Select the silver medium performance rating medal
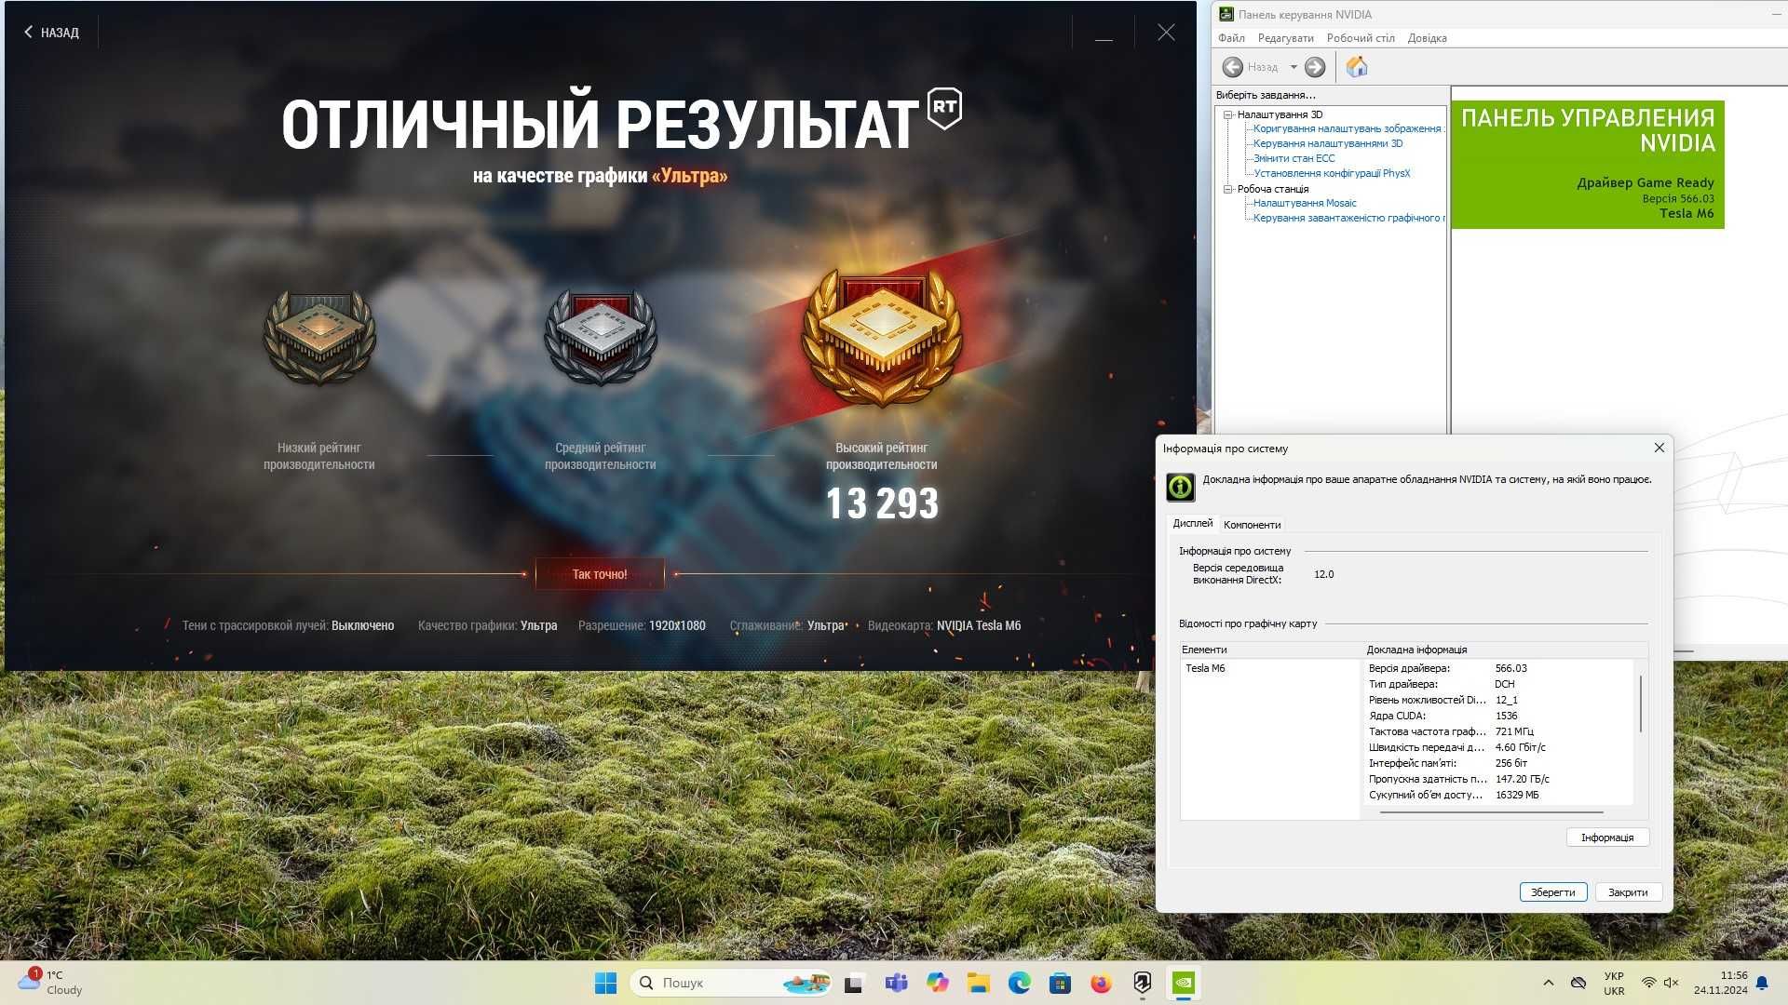Screen dimensions: 1788x1005 pos(601,337)
